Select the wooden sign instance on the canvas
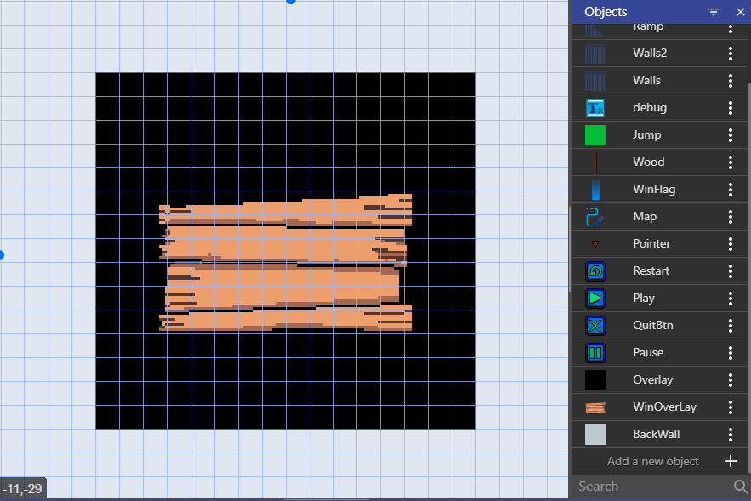This screenshot has height=501, width=751. click(x=286, y=263)
